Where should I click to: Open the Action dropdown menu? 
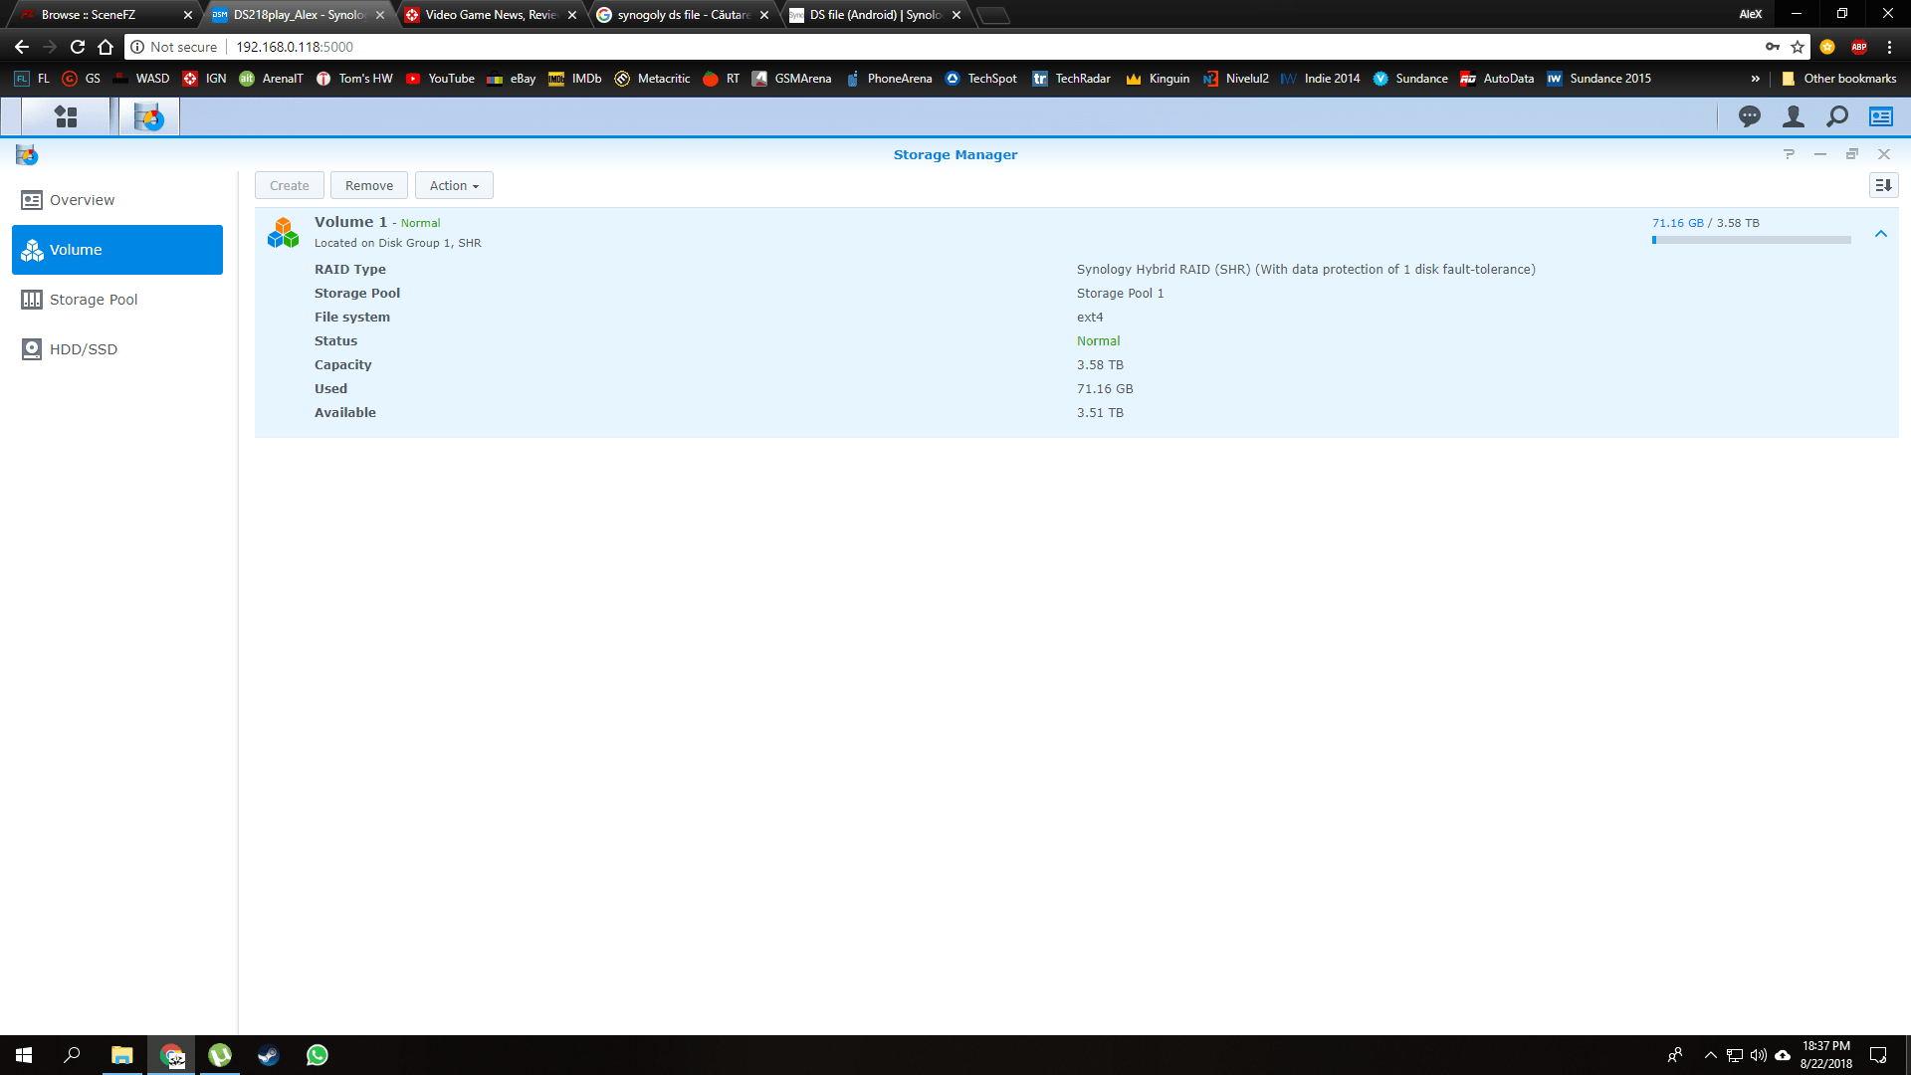(454, 186)
